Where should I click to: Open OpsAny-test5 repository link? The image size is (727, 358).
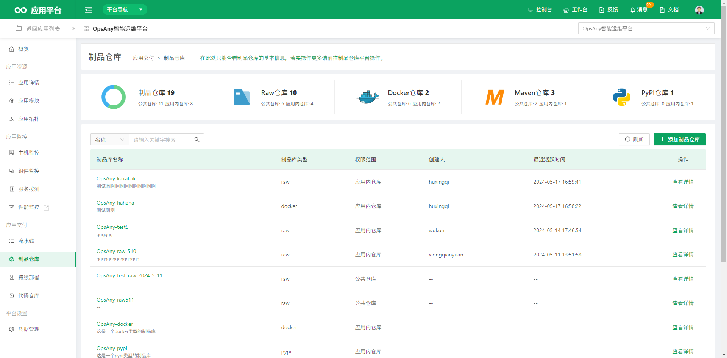point(112,227)
